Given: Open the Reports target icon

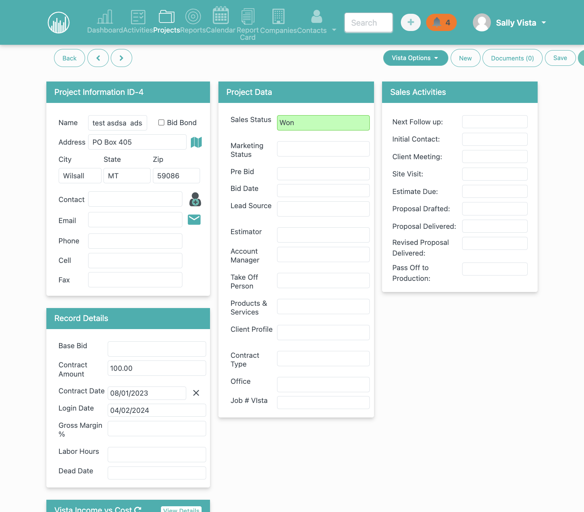Looking at the screenshot, I should click(x=193, y=16).
